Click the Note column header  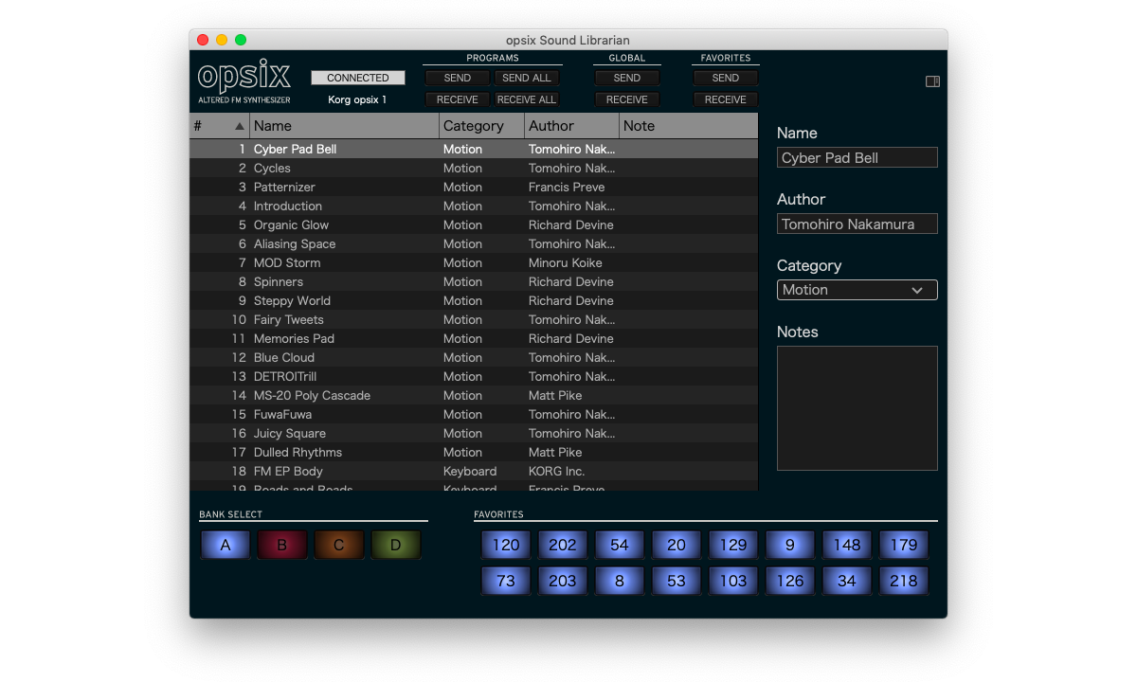coord(689,126)
